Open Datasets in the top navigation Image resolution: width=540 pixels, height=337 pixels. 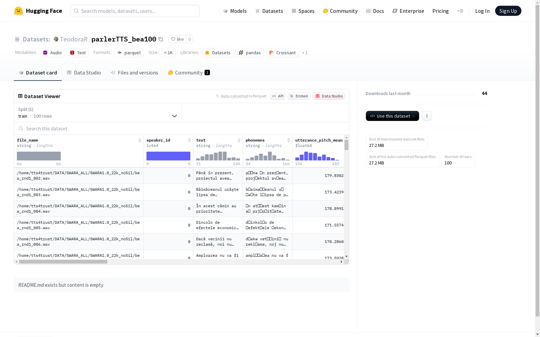click(x=269, y=11)
